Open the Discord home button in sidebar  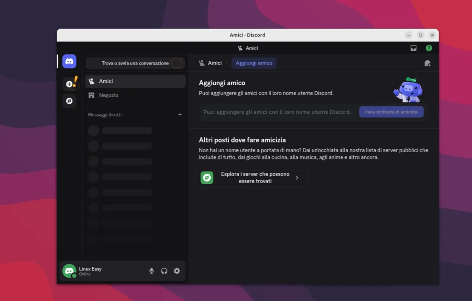pyautogui.click(x=69, y=61)
